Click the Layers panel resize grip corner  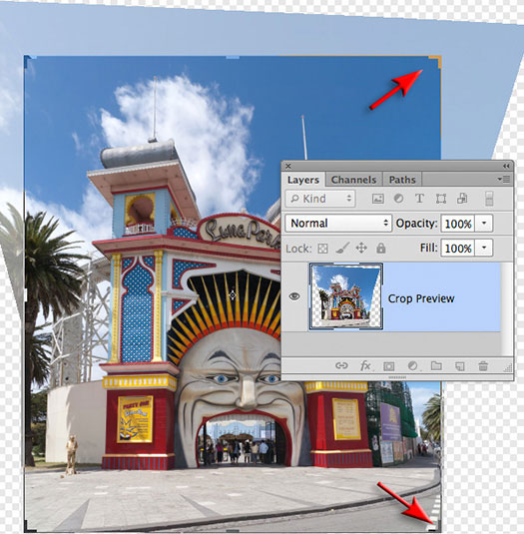pyautogui.click(x=508, y=367)
